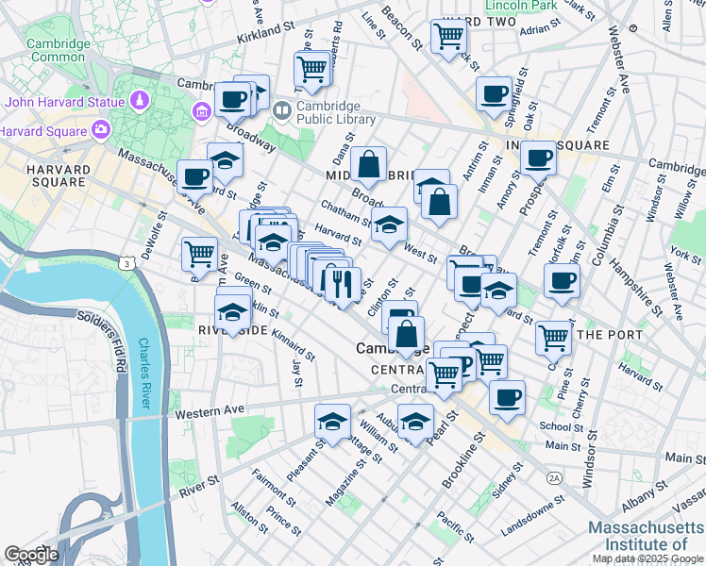
Task: Click the Route 3 highway shield
Action: 127,263
